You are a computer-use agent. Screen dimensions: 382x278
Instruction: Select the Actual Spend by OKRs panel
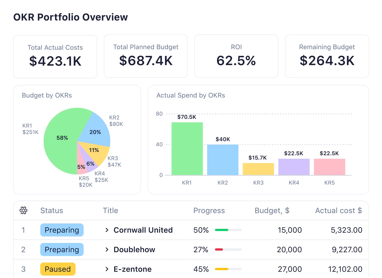[190, 95]
